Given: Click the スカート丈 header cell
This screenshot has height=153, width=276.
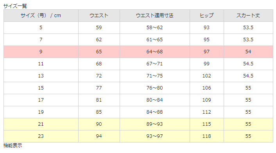Looking at the screenshot, I should point(248,16).
